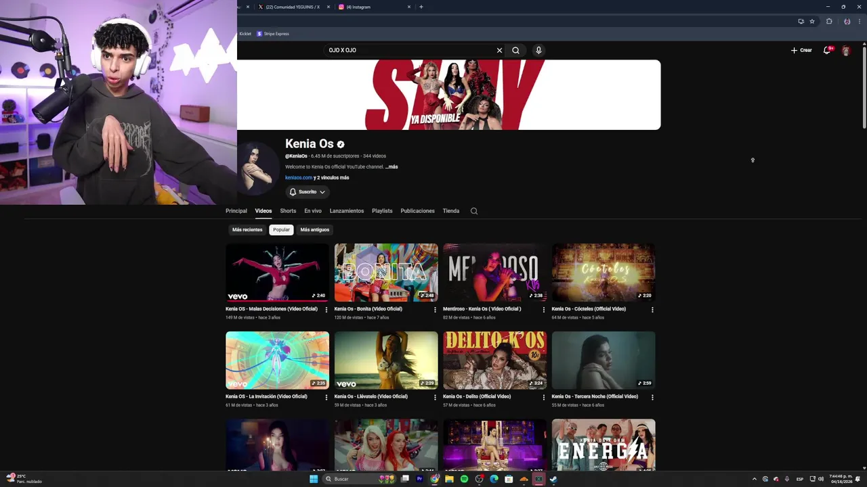867x487 pixels.
Task: Bookmark this page with the star icon
Action: pos(812,21)
